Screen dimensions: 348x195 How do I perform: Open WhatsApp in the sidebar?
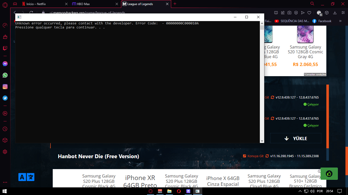click(x=5, y=75)
